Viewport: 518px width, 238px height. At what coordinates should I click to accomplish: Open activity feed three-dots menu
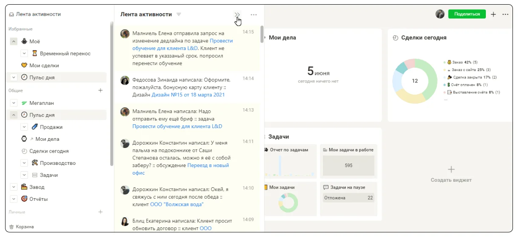click(253, 14)
